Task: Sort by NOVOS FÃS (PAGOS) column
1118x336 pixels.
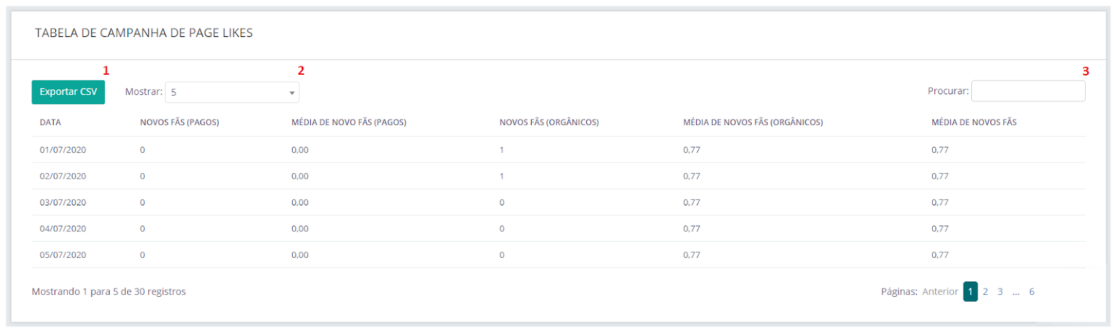Action: tap(180, 122)
